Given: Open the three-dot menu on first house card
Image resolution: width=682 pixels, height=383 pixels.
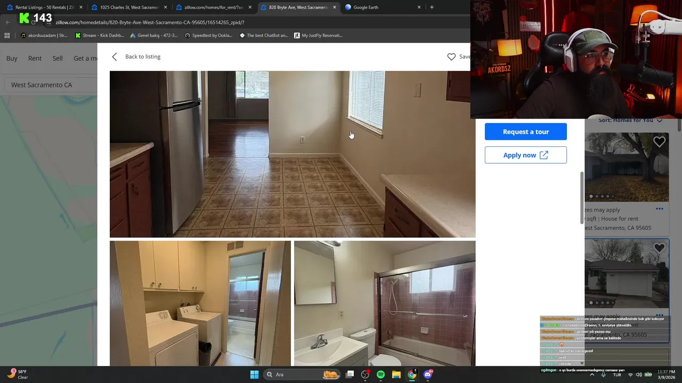Looking at the screenshot, I should [x=660, y=209].
